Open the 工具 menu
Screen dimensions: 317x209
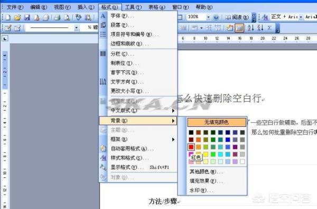pos(133,7)
